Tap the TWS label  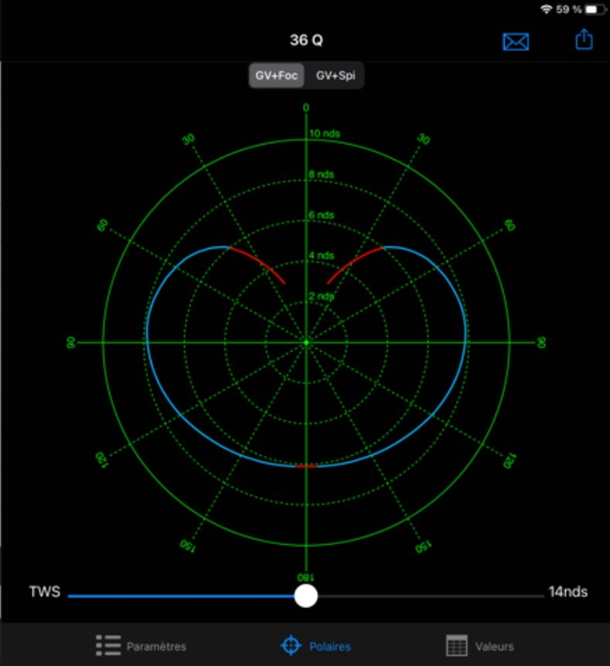tap(44, 592)
